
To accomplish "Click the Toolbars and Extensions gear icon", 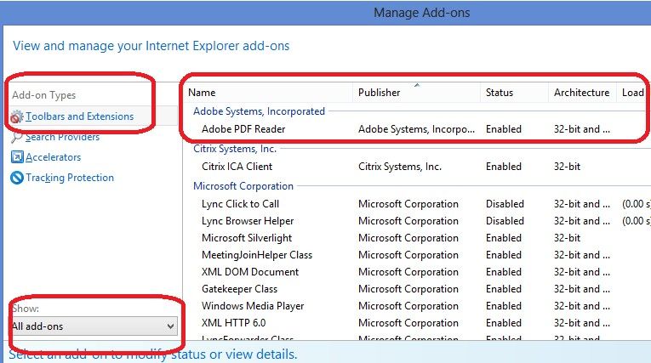I will click(17, 117).
